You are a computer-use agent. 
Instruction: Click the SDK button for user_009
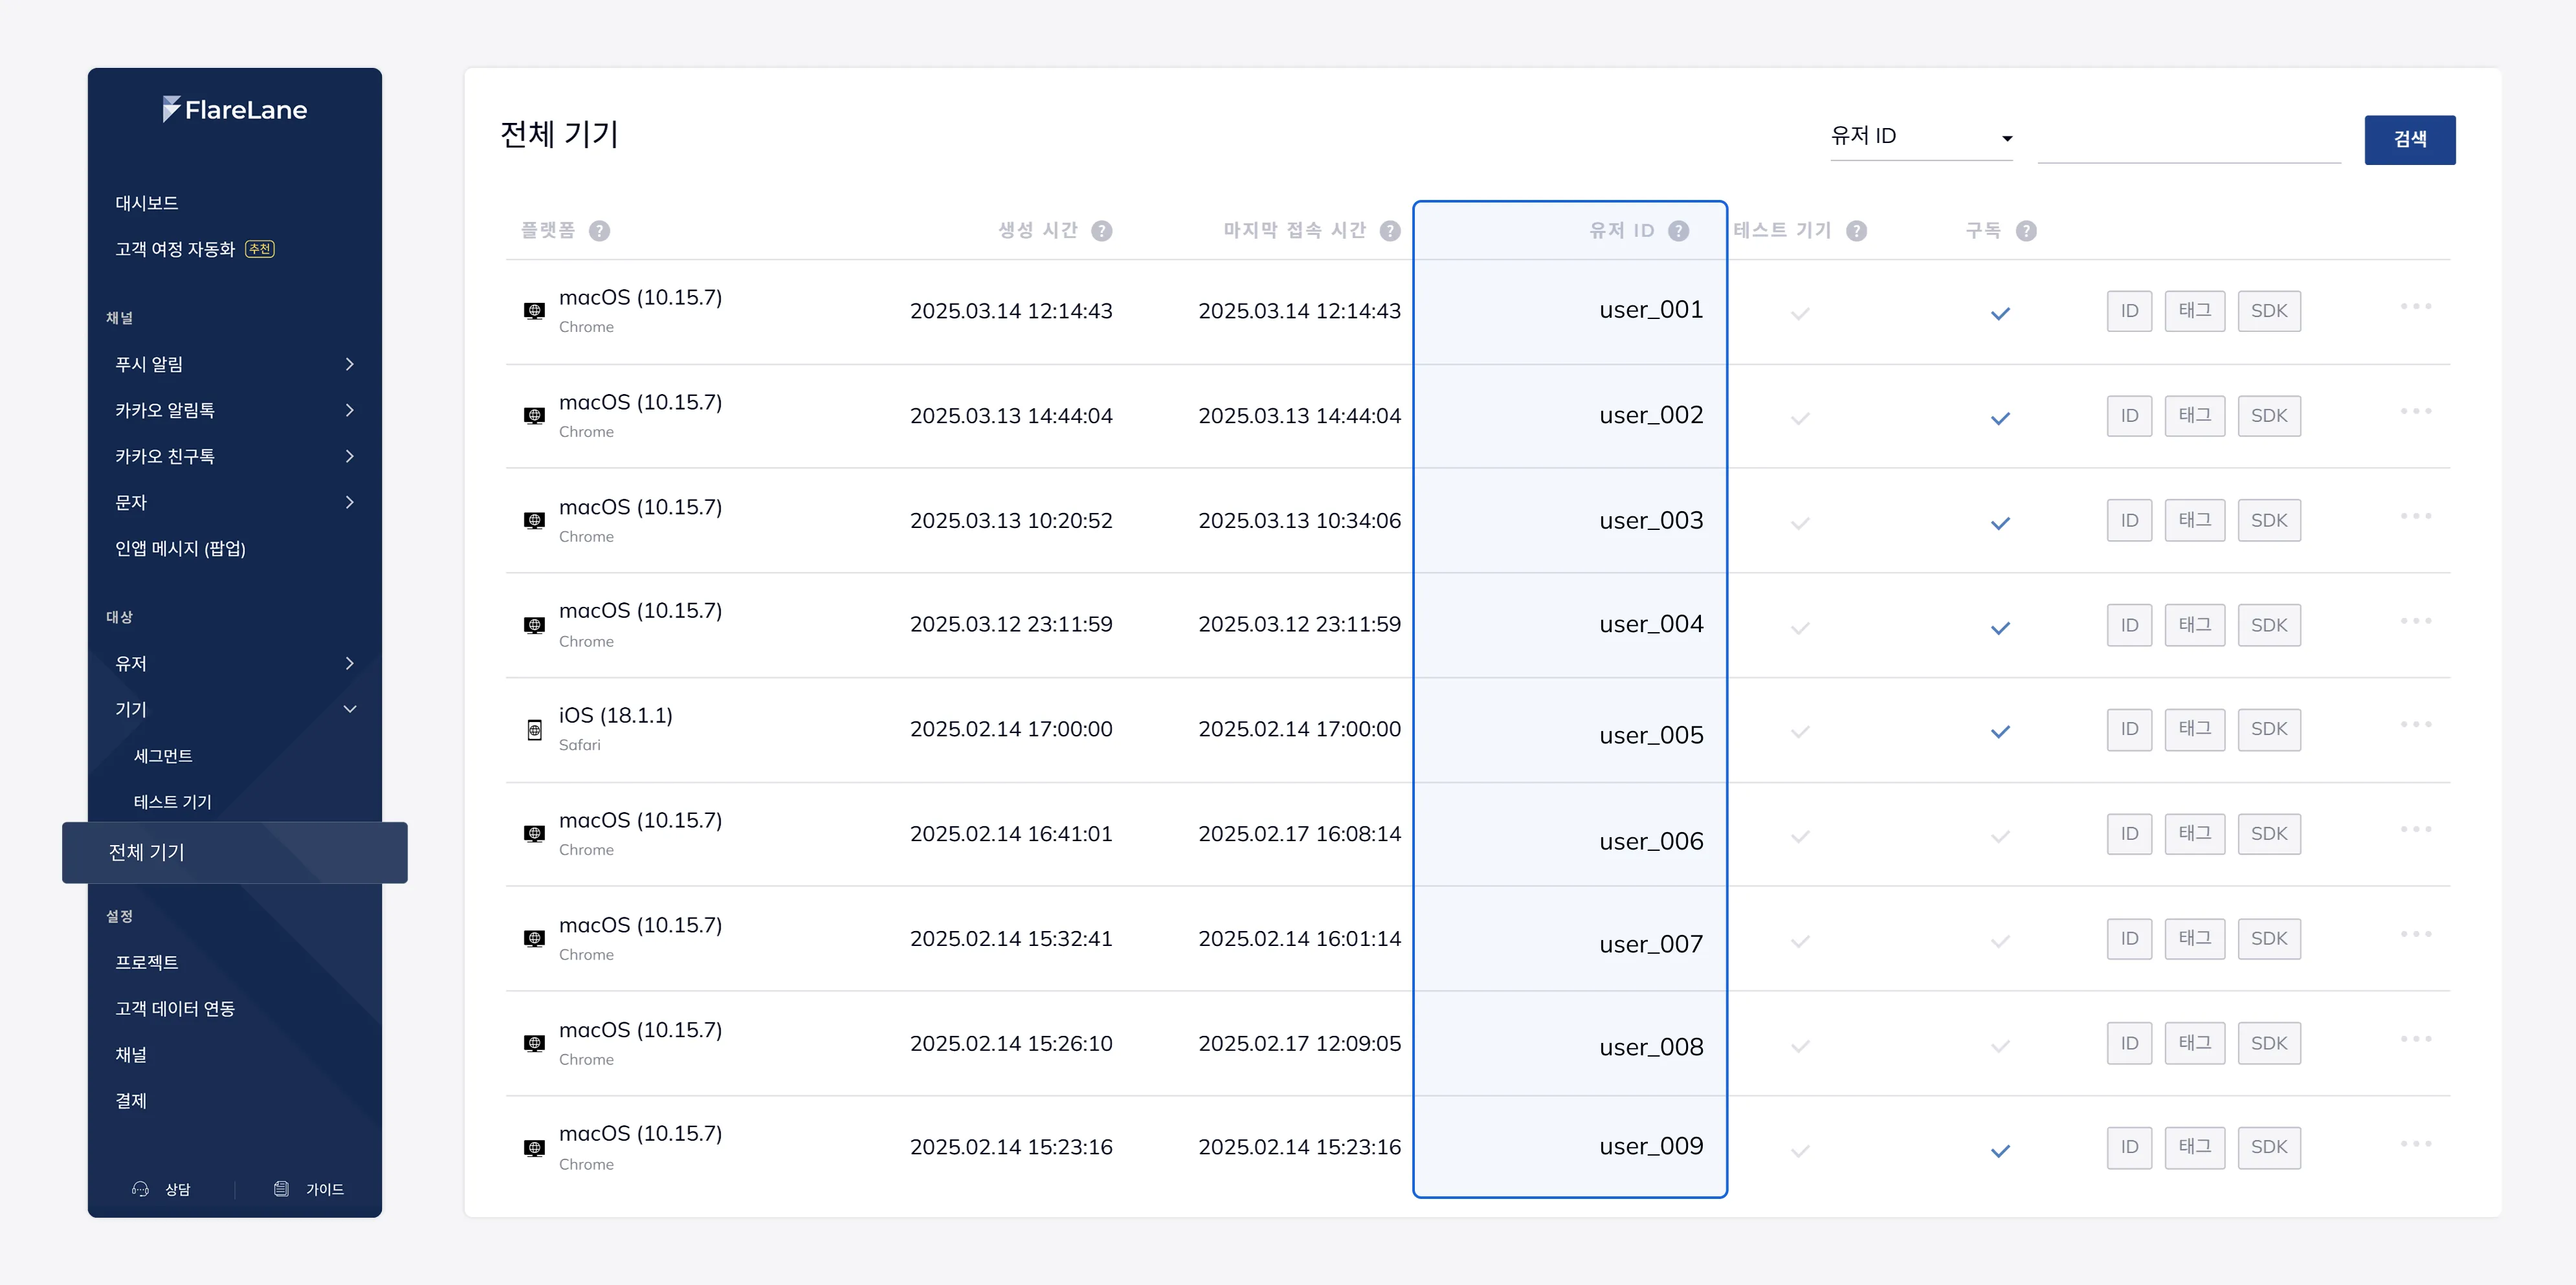point(2269,1147)
